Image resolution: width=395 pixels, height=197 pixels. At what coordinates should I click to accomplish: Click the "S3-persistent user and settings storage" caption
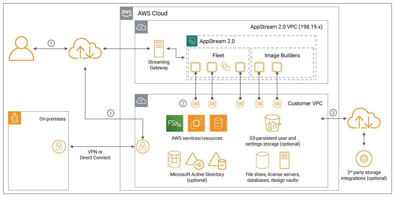pos(273,141)
